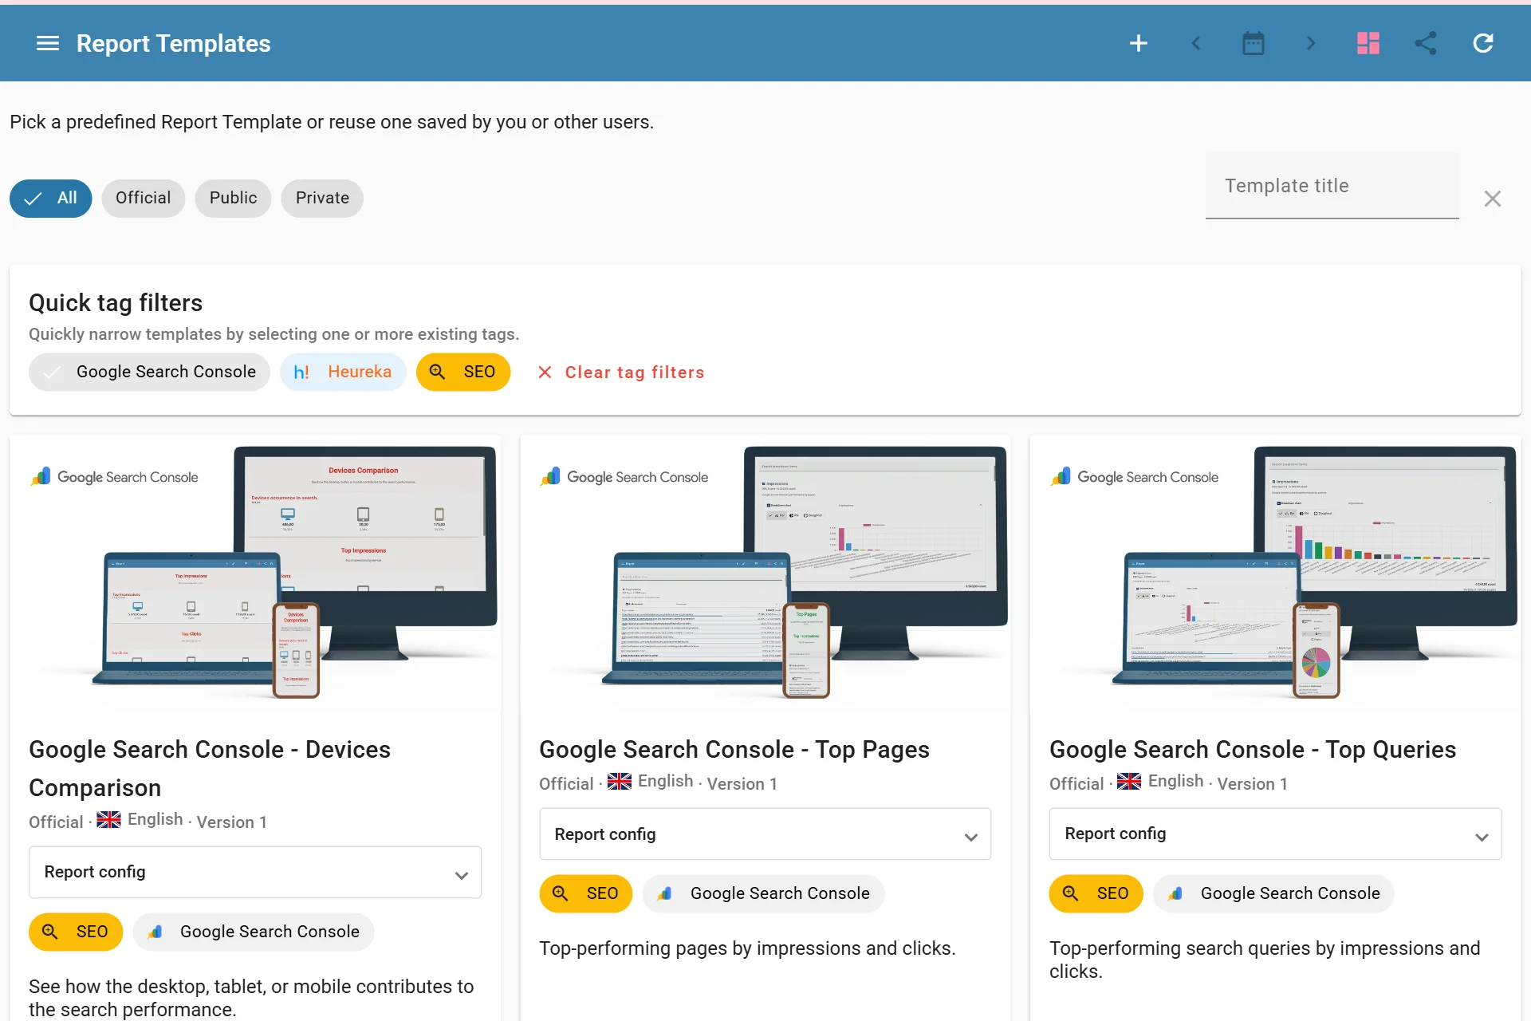Select the Private filter chip
This screenshot has width=1531, height=1021.
pos(322,198)
